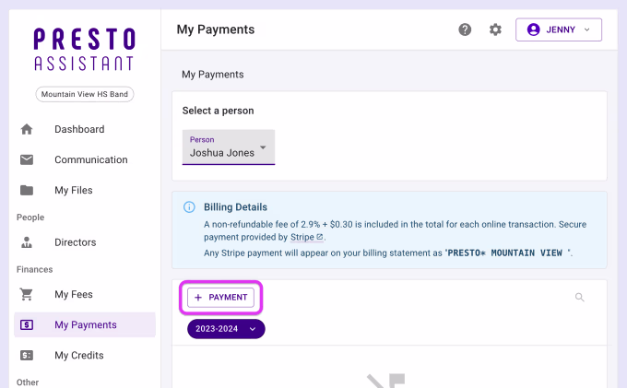Open the 2023-2024 school year dropdown
Screen dimensions: 627x388
[226, 329]
